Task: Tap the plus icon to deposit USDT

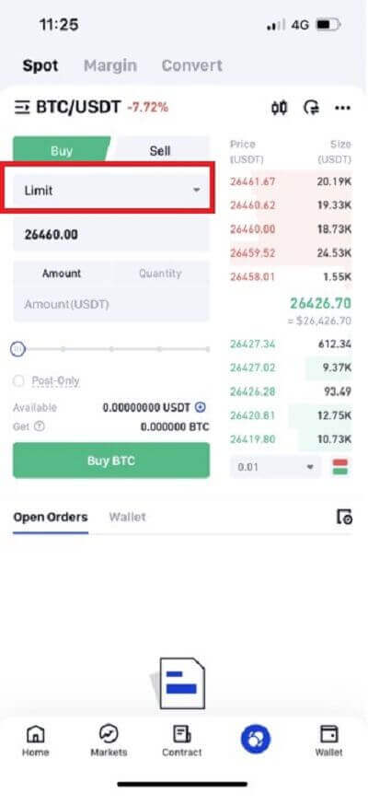Action: pos(201,407)
